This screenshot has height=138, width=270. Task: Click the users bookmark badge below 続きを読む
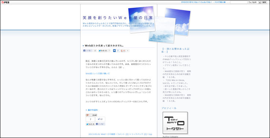91,115
